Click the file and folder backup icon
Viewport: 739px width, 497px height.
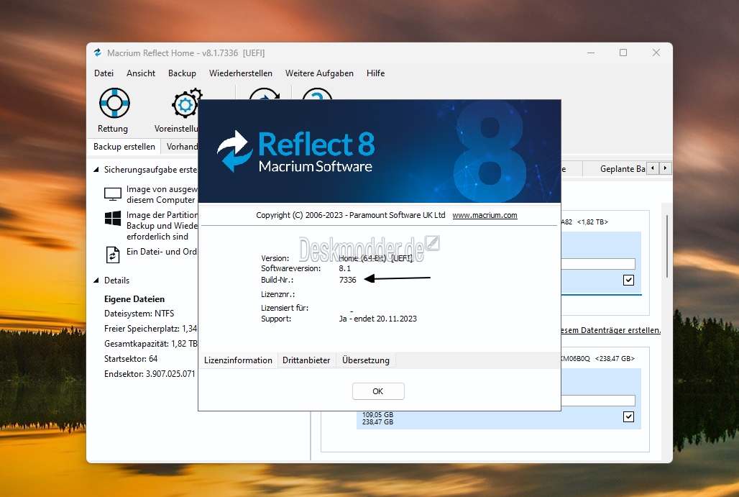113,255
